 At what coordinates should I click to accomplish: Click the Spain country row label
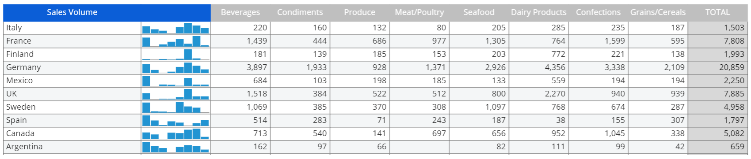tap(16, 121)
